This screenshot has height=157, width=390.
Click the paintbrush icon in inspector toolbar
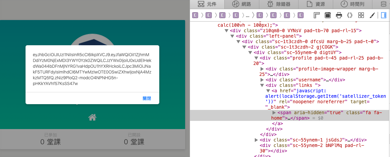pyautogui.click(x=372, y=15)
